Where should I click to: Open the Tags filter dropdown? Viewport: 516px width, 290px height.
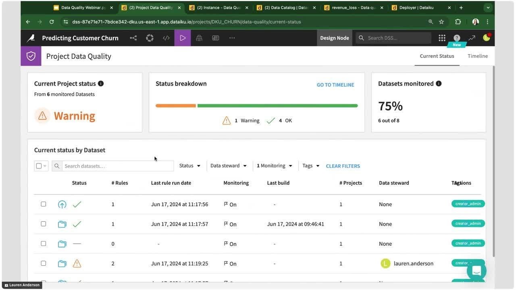click(311, 166)
